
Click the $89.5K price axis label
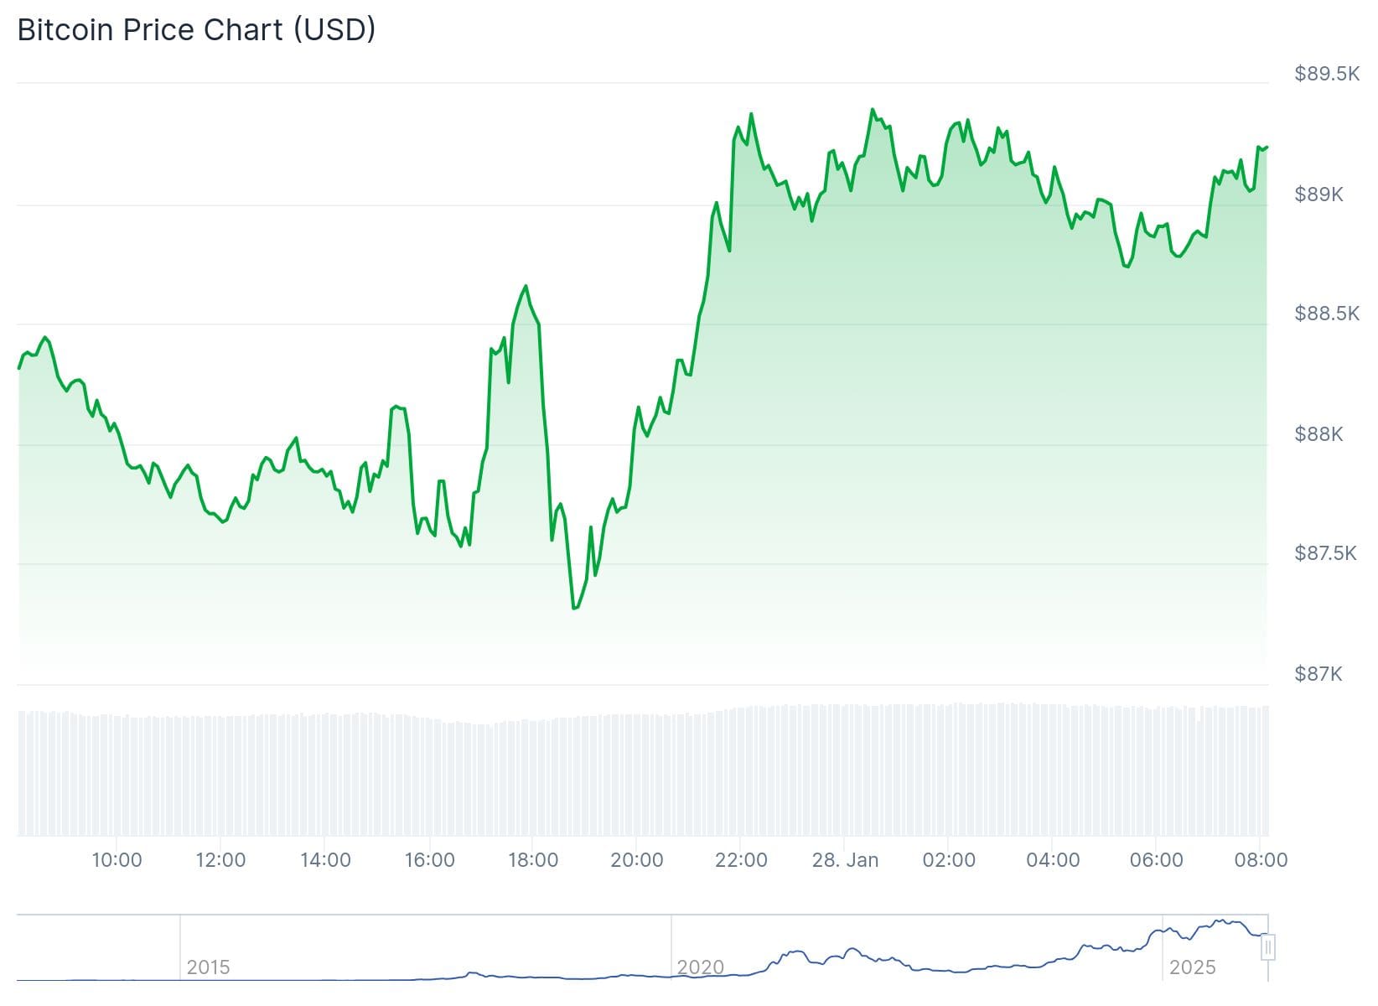(x=1327, y=74)
